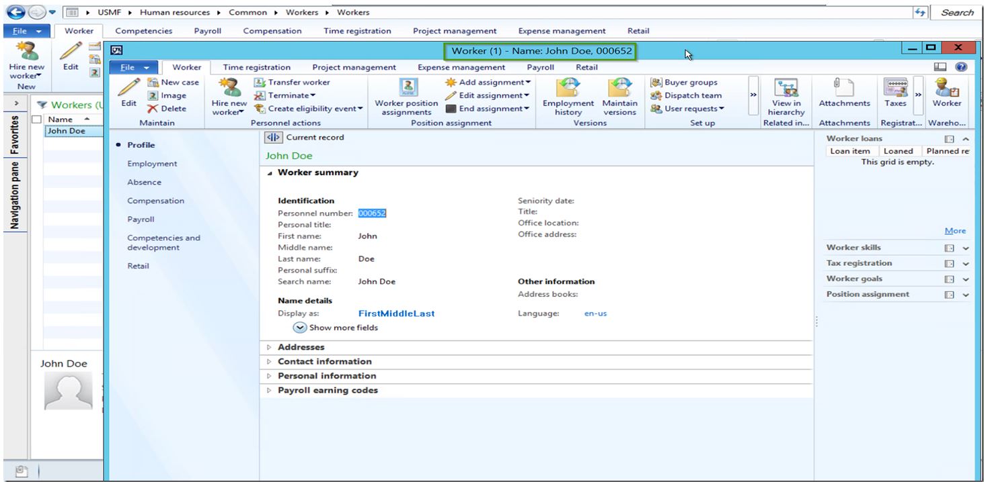Click the FirstMiddleLast display link

(x=396, y=314)
